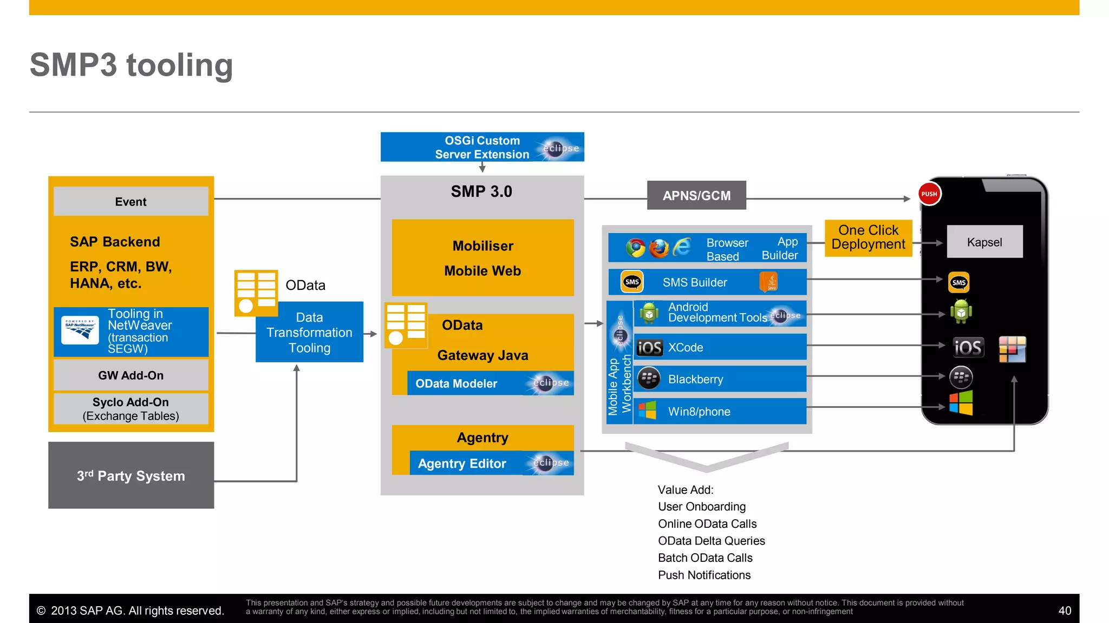Click the One Click Deployment box
The height and width of the screenshot is (623, 1109).
[x=868, y=237]
